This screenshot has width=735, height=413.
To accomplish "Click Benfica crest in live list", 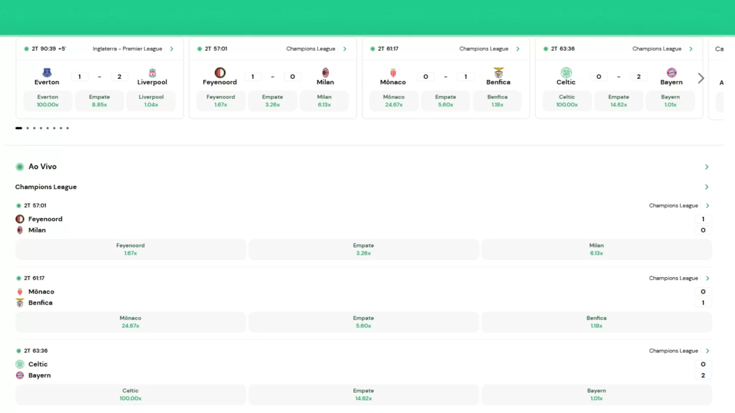I will click(x=20, y=303).
